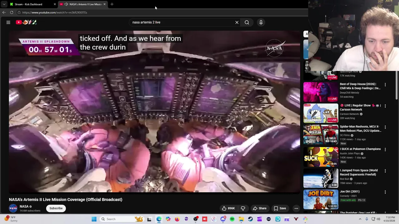
Task: Open options for Jumped From Space video
Action: click(x=385, y=171)
